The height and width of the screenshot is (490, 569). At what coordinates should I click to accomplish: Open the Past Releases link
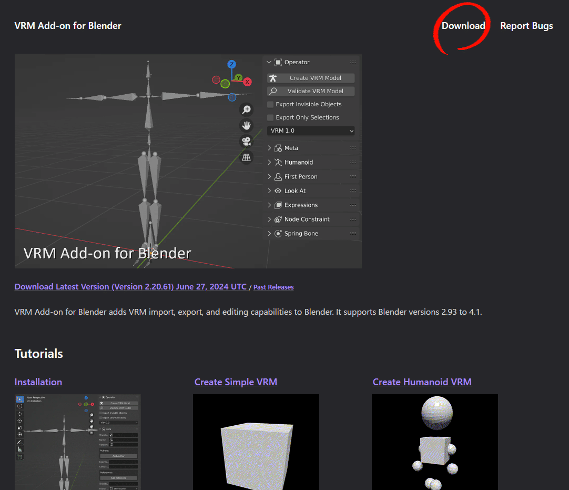click(x=273, y=287)
